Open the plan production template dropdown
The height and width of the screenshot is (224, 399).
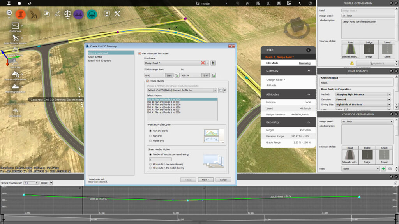pyautogui.click(x=215, y=90)
